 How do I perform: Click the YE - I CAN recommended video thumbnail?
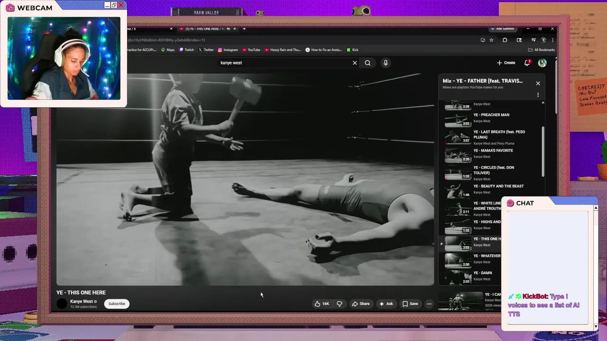click(x=460, y=301)
